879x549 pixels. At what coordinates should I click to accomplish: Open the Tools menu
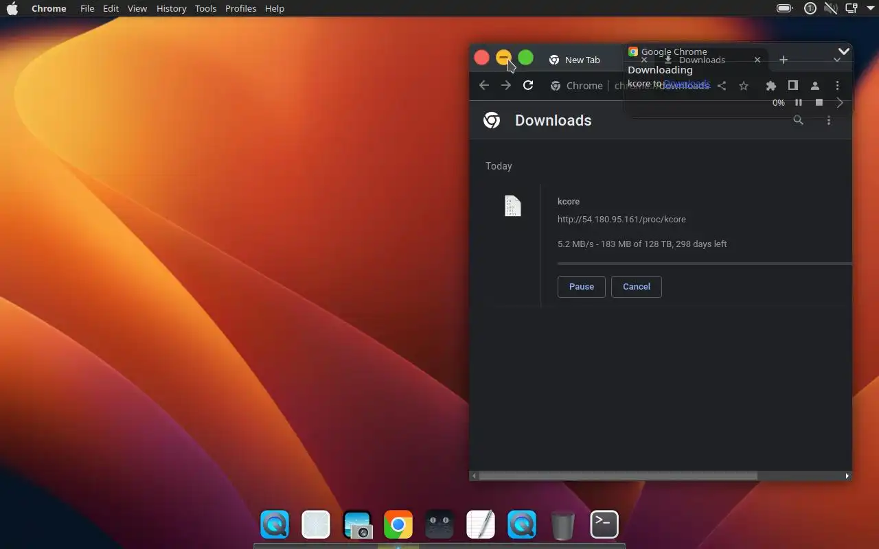205,8
